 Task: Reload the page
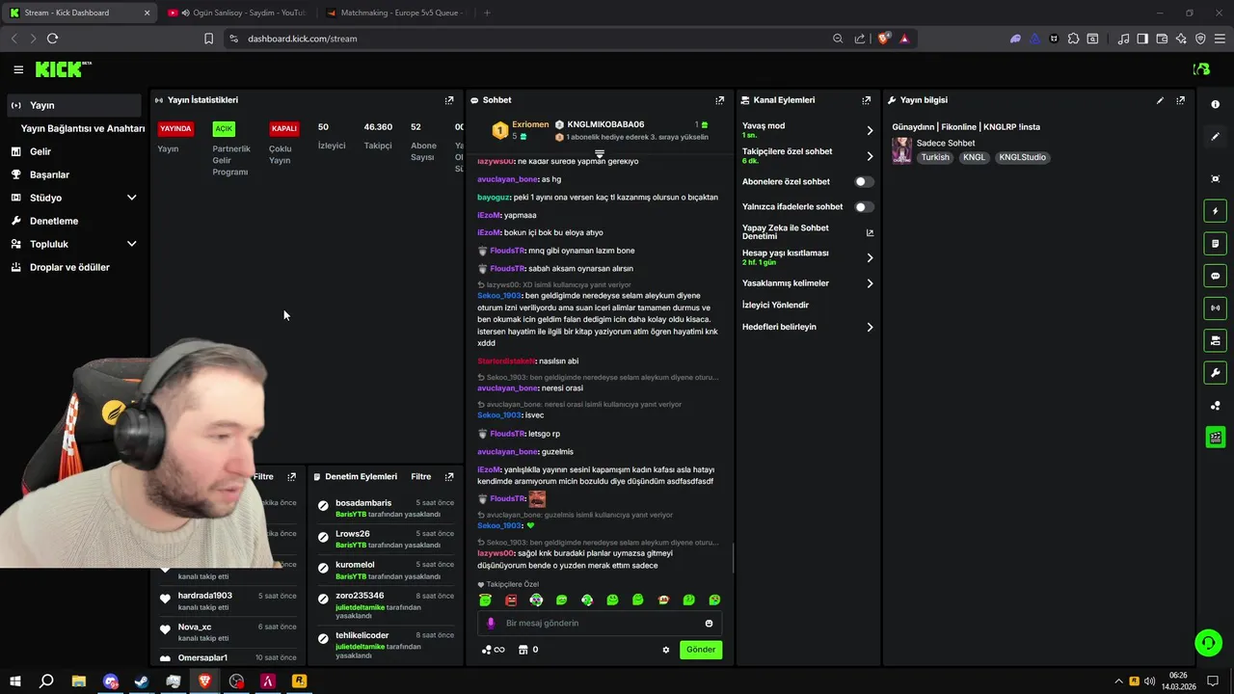point(52,39)
